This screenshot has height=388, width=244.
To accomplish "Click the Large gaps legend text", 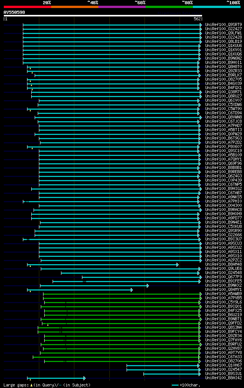I will tap(16, 385).
